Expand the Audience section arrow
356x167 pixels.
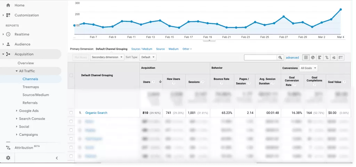pos(3,44)
